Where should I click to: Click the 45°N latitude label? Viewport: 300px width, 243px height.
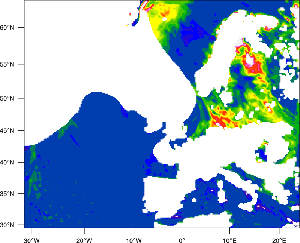click(x=7, y=131)
